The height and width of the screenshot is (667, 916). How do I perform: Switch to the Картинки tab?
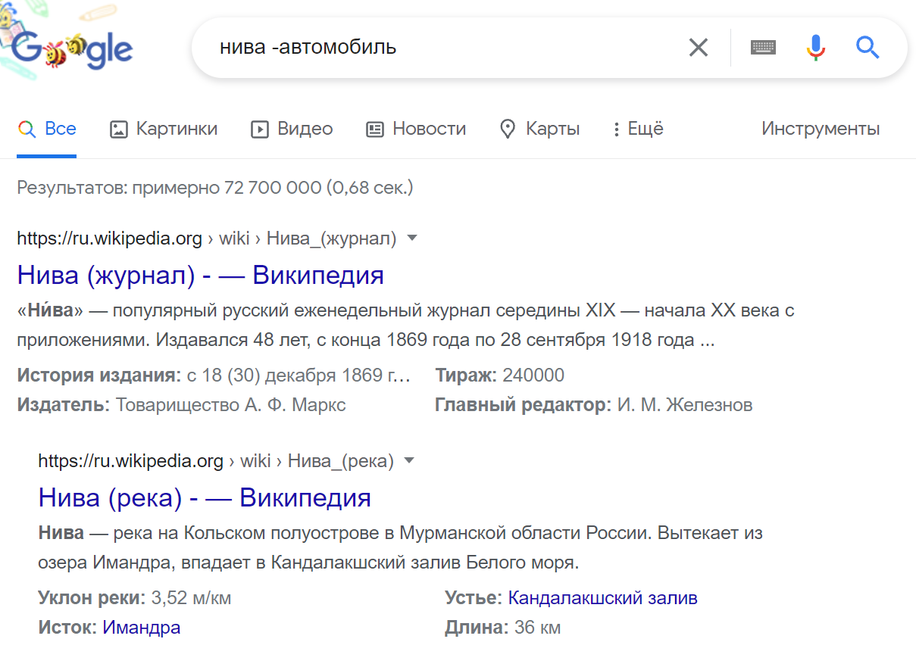pos(164,129)
